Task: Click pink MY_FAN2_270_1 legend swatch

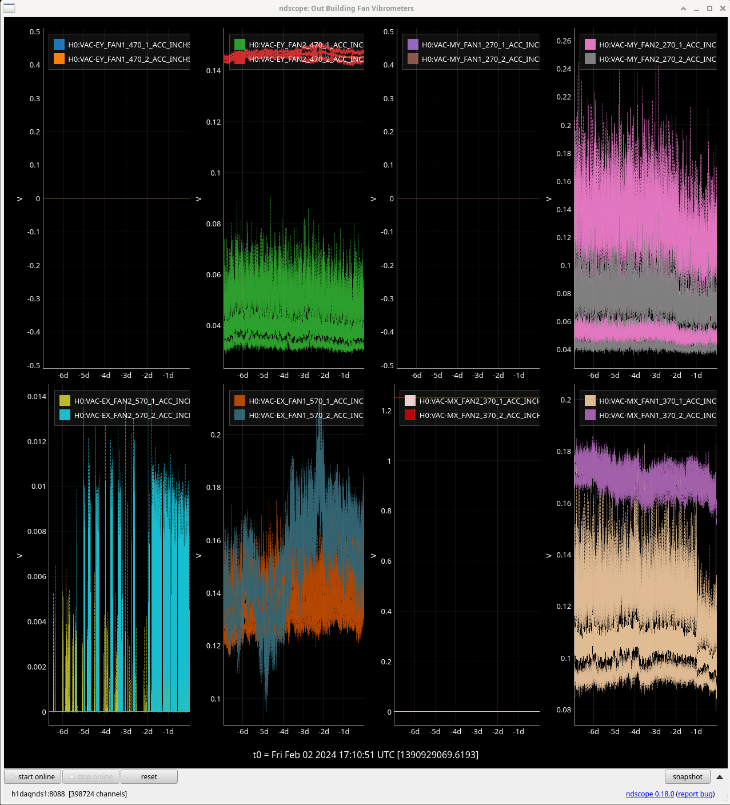Action: coord(590,45)
